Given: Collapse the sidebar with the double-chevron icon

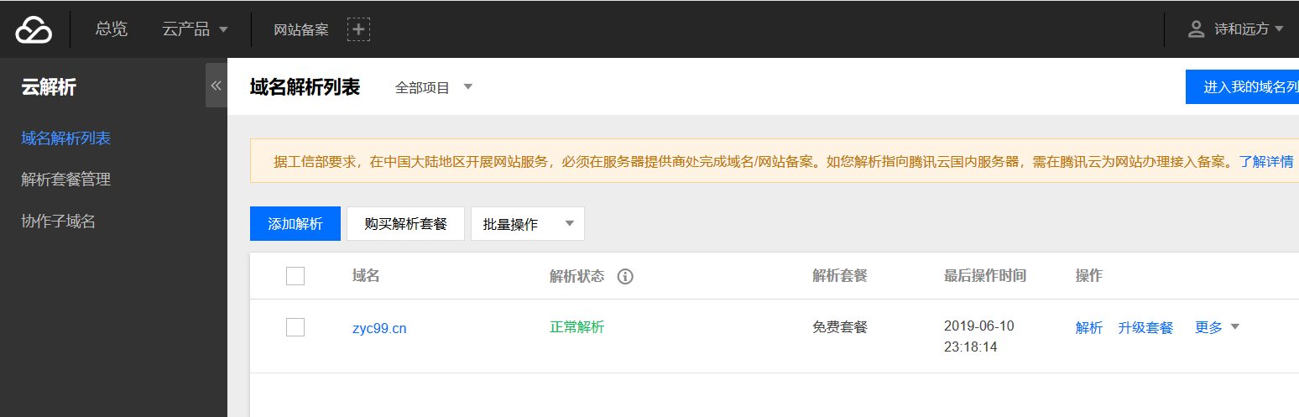Looking at the screenshot, I should (216, 86).
